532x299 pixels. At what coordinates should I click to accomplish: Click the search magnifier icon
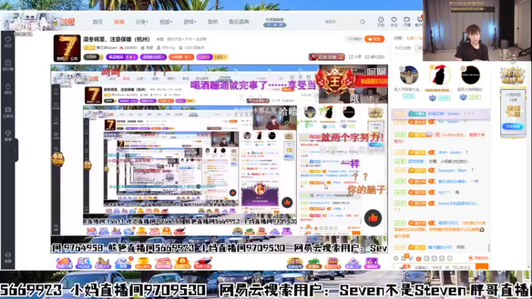tap(362, 22)
